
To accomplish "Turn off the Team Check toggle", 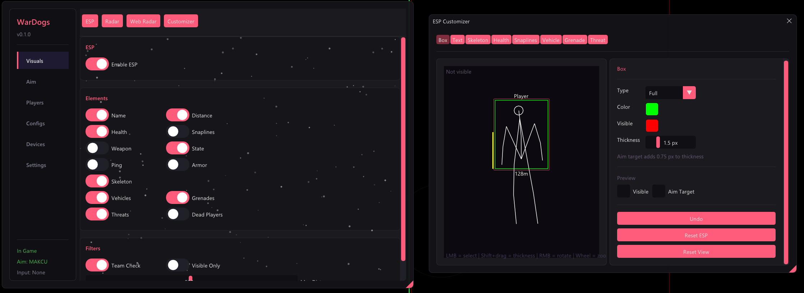I will point(97,265).
